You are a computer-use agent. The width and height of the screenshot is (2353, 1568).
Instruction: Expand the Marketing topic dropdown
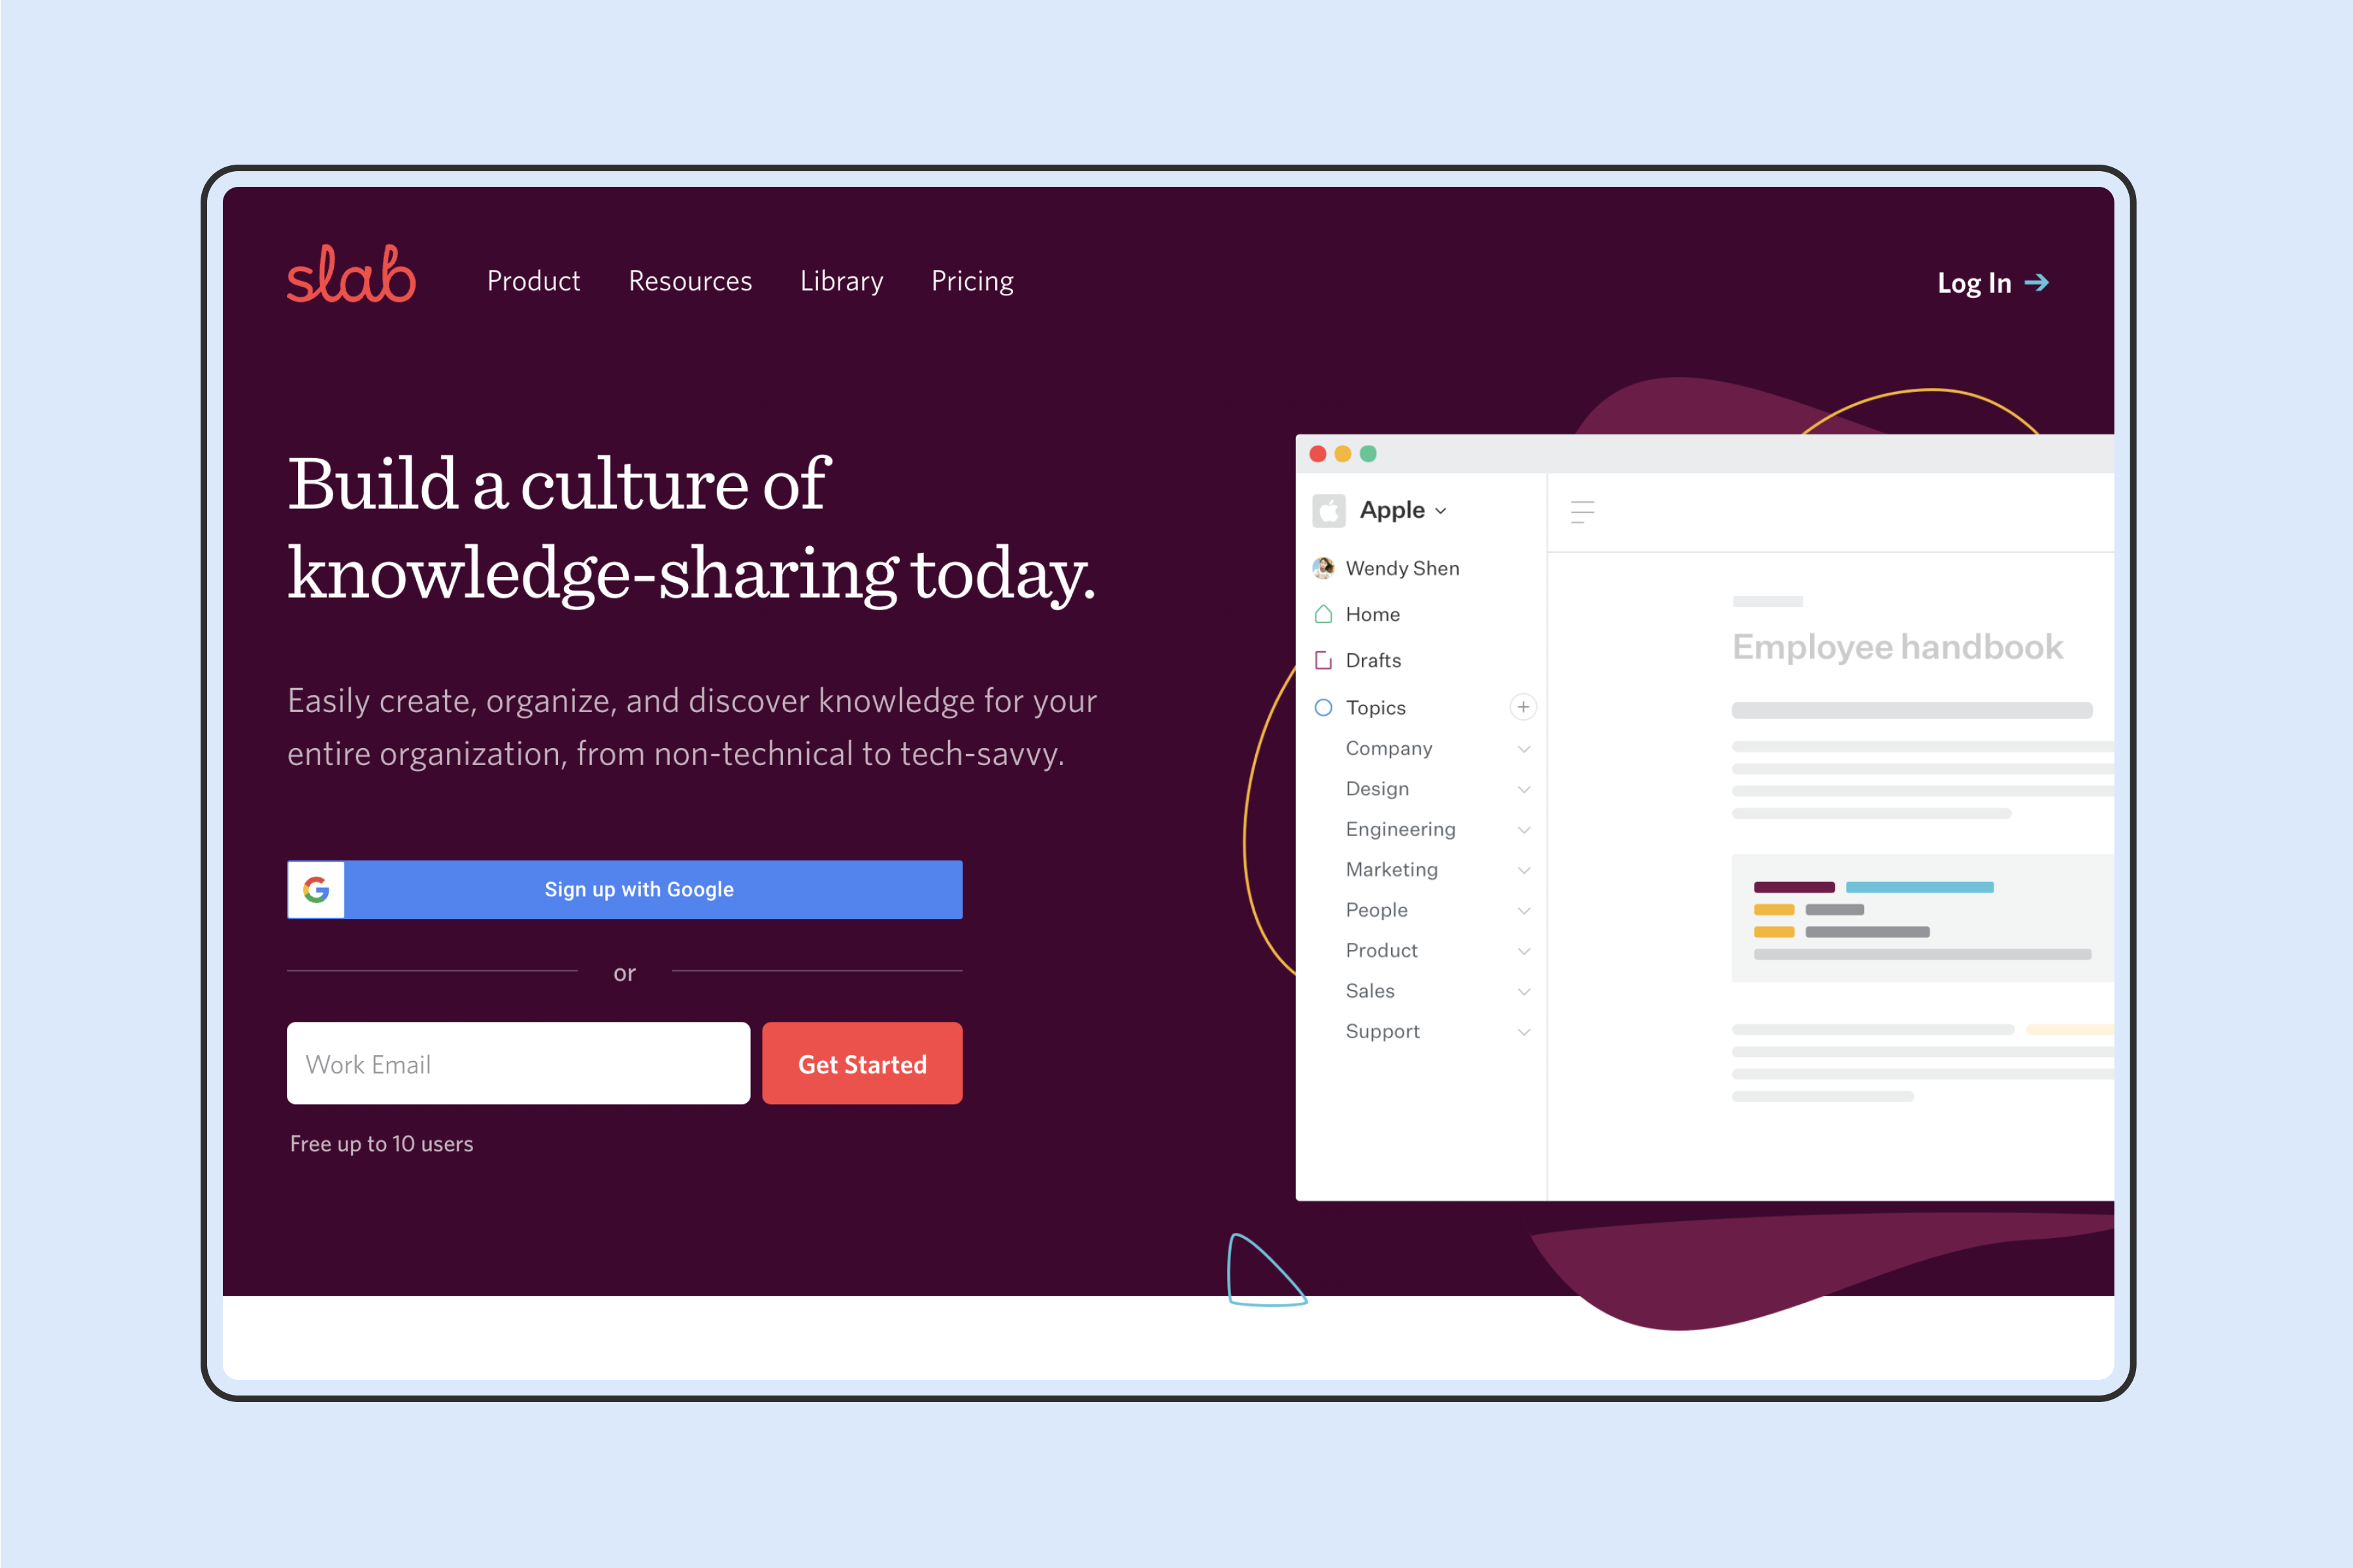tap(1521, 870)
